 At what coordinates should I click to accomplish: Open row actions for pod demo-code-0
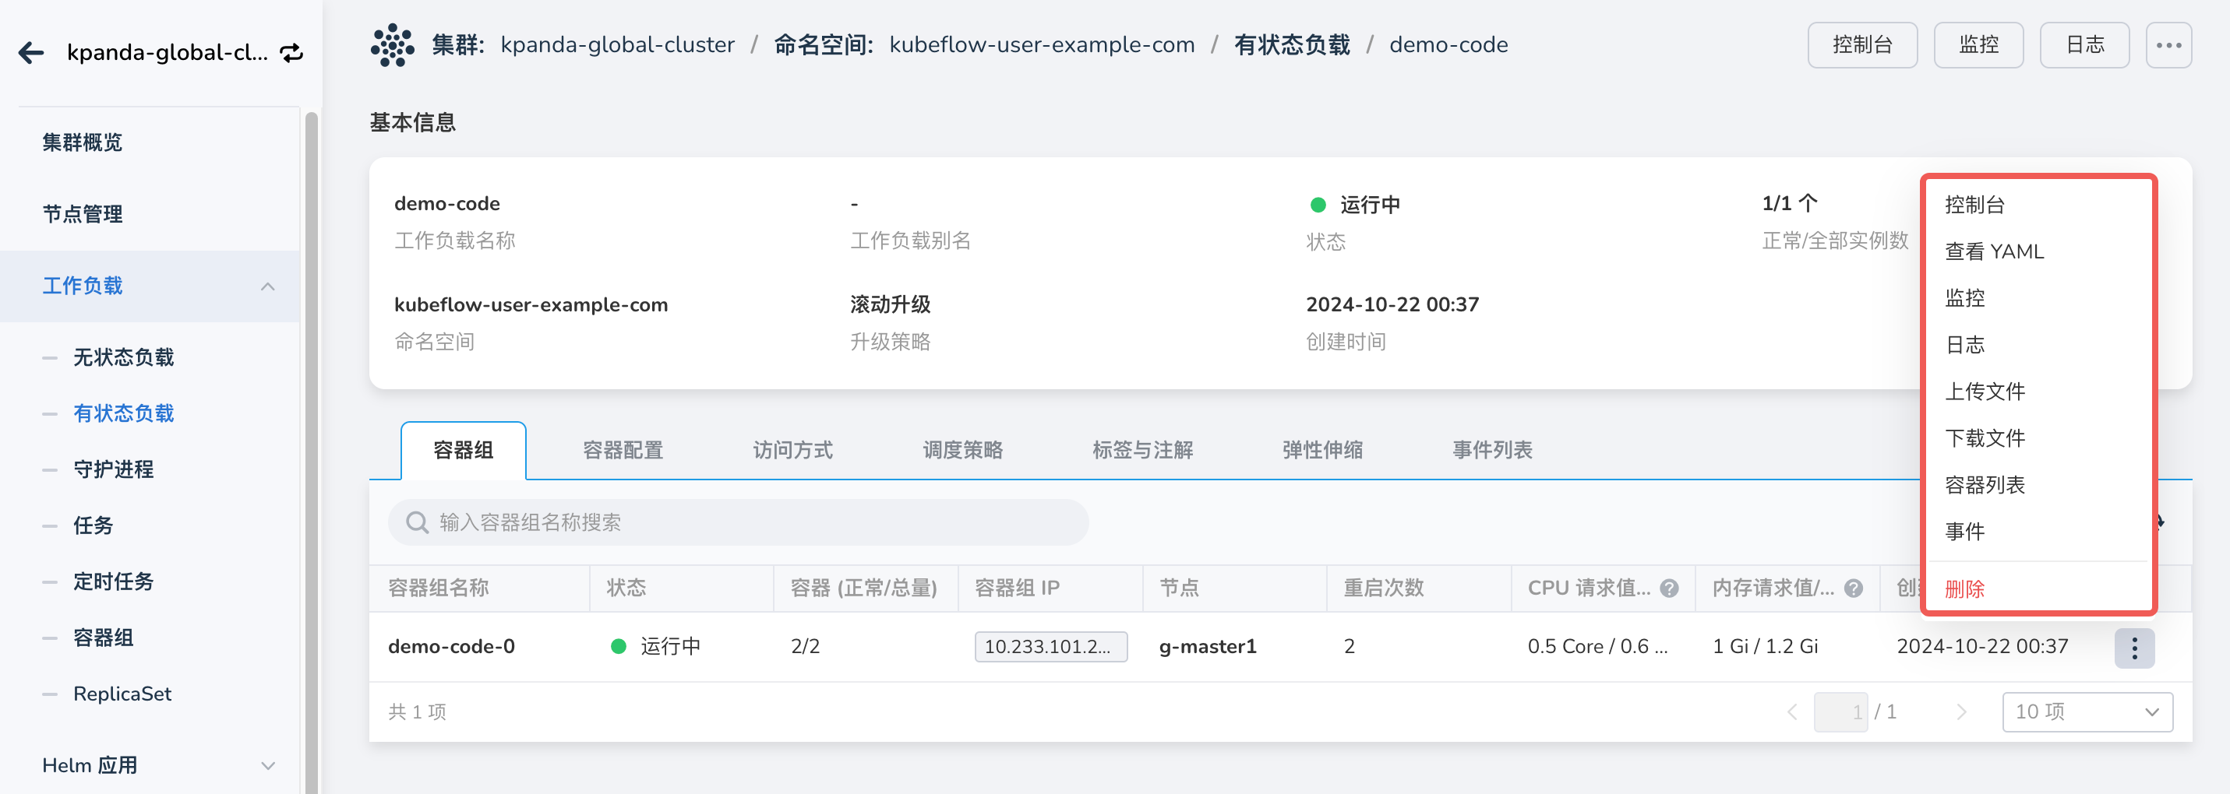click(2135, 646)
